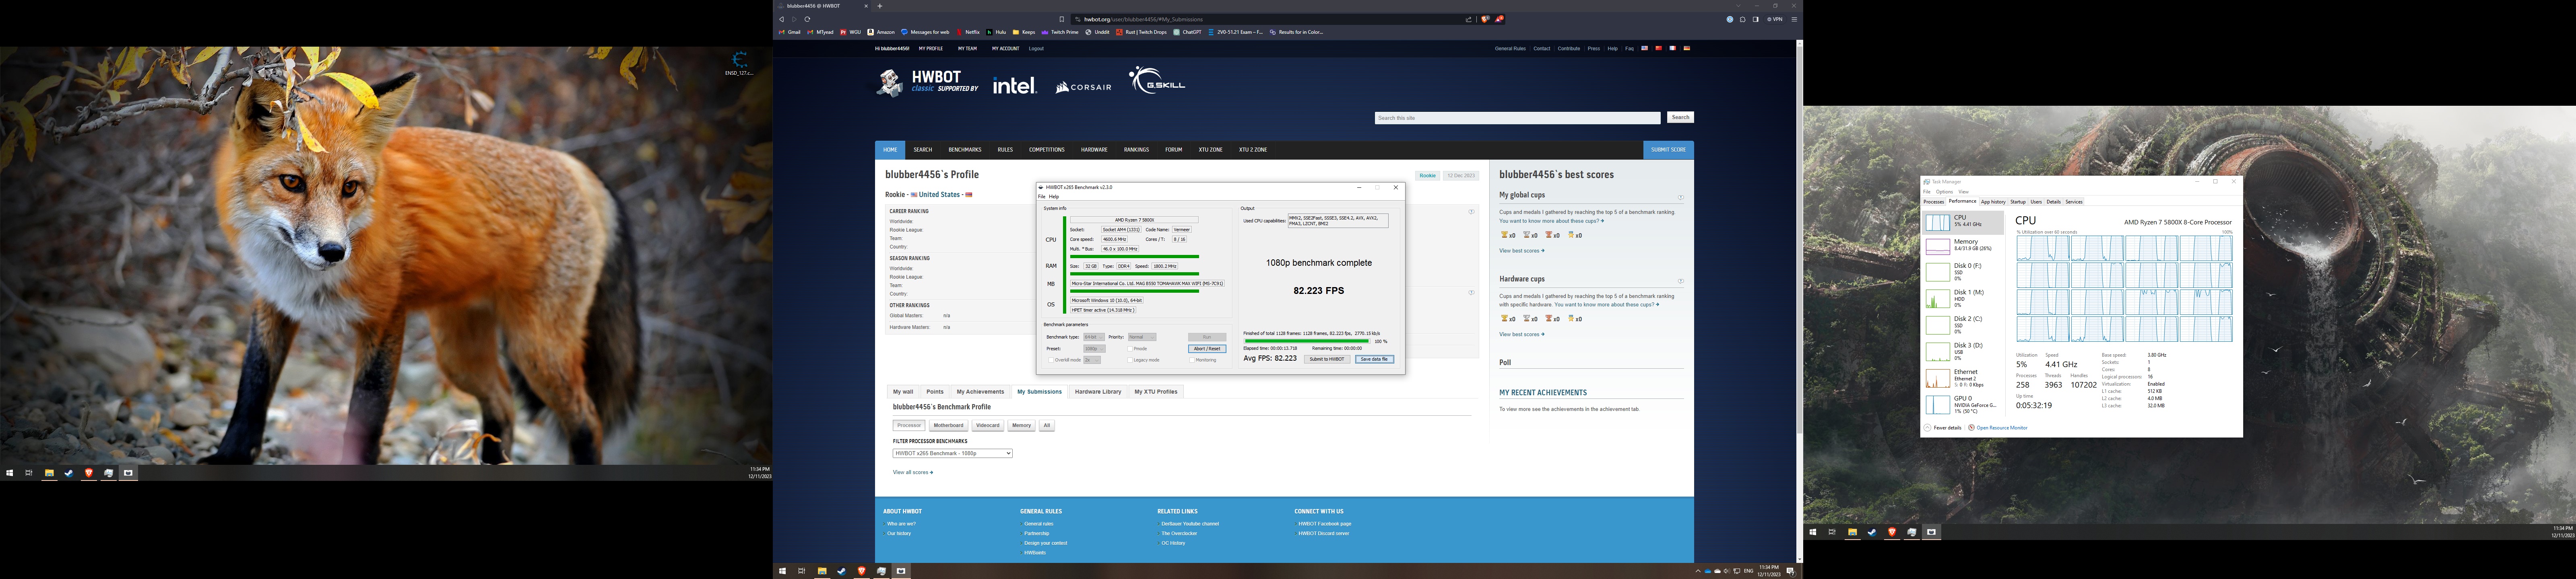The image size is (2576, 579).
Task: Open Brave Rewards triangle icon
Action: tap(1499, 19)
